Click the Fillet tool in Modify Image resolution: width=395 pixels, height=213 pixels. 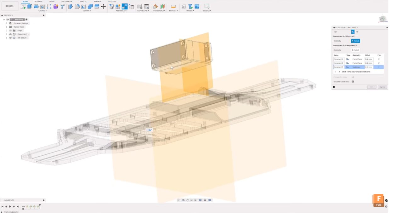77,6
